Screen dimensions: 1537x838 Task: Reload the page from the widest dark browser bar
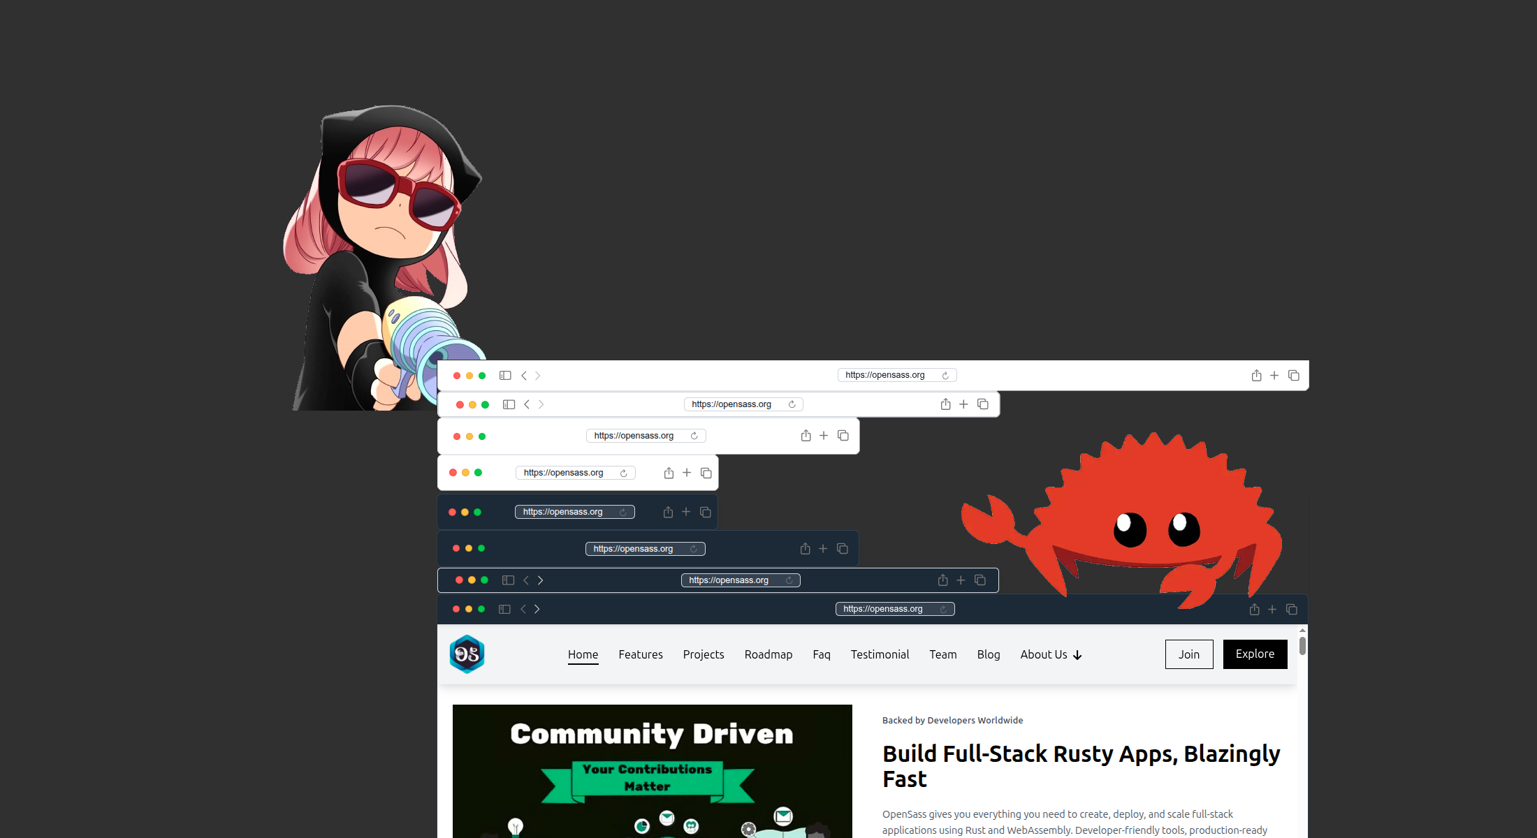pos(943,610)
